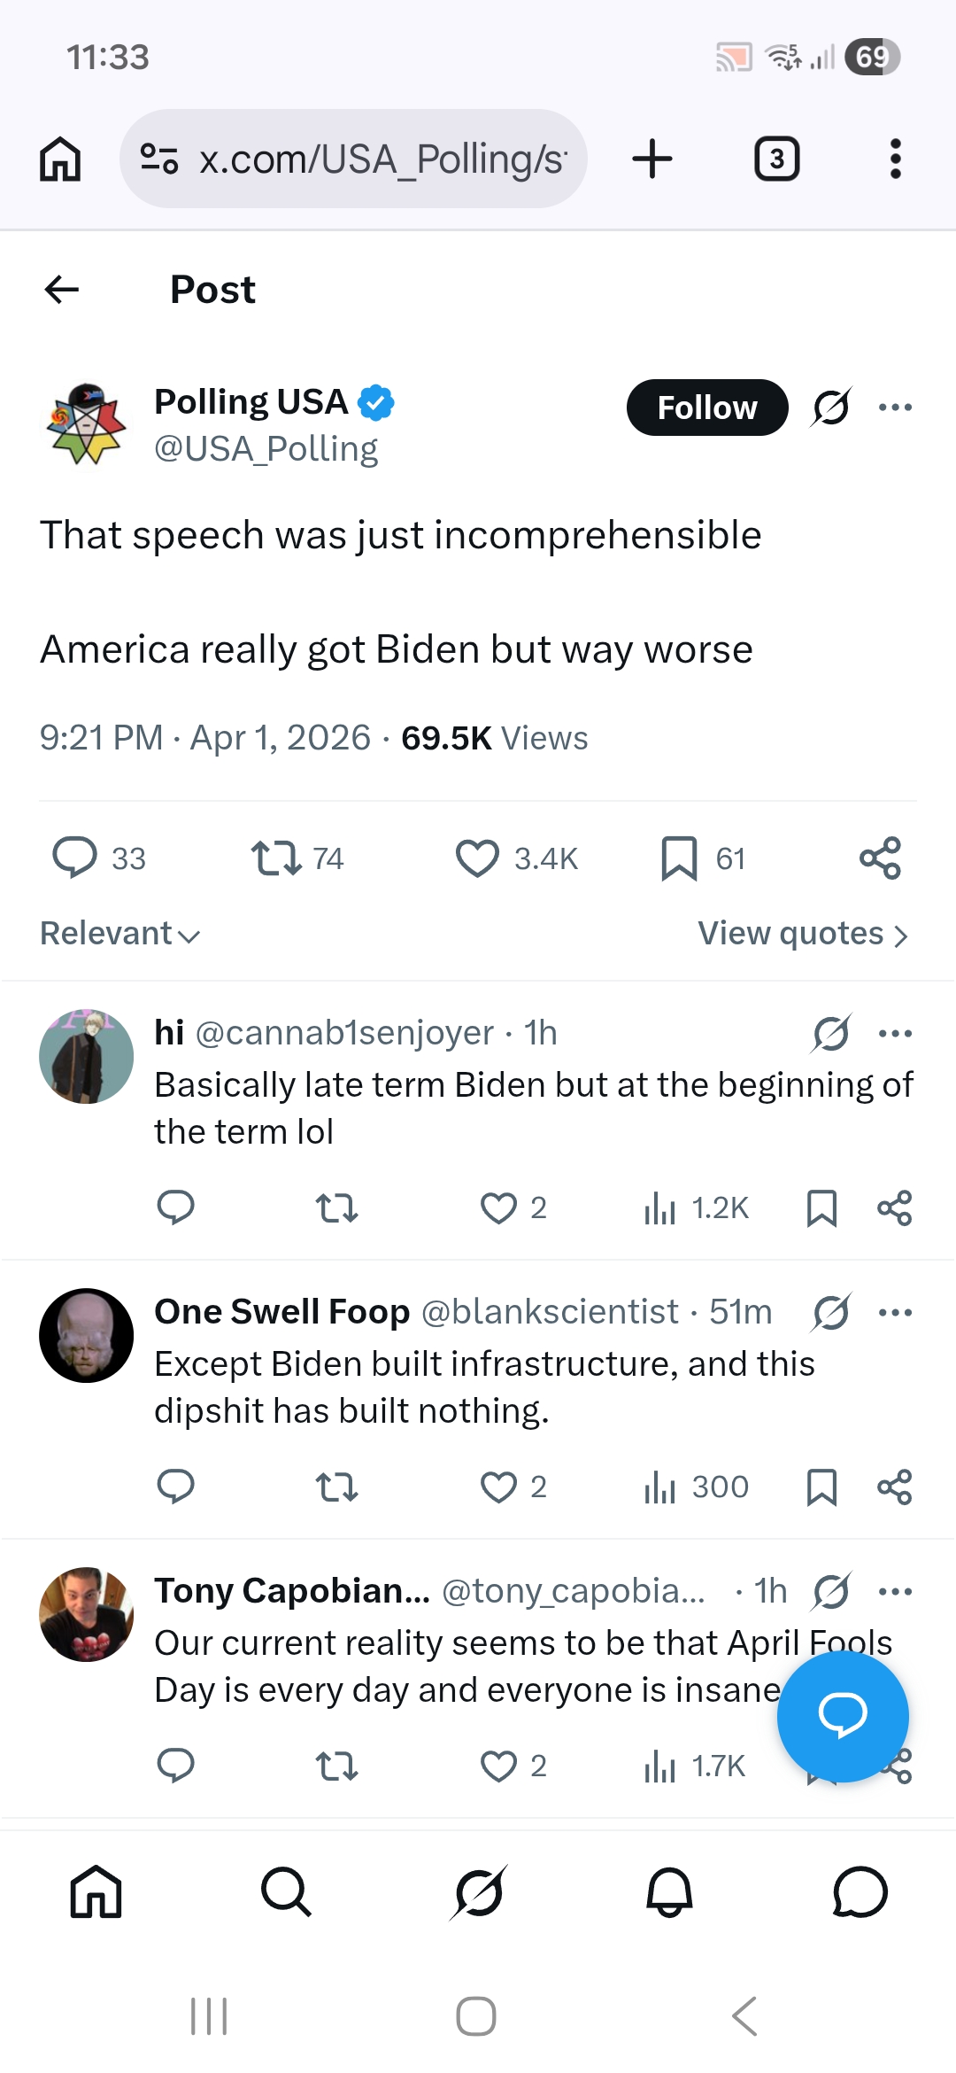Image resolution: width=956 pixels, height=2073 pixels.
Task: Open the browser overflow menu
Action: pos(895,158)
